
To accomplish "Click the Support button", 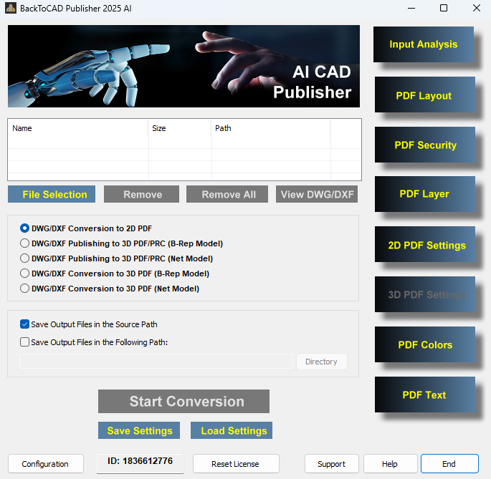I will [x=332, y=464].
